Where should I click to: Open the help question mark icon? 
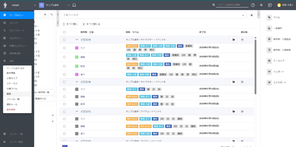pyautogui.click(x=253, y=5)
